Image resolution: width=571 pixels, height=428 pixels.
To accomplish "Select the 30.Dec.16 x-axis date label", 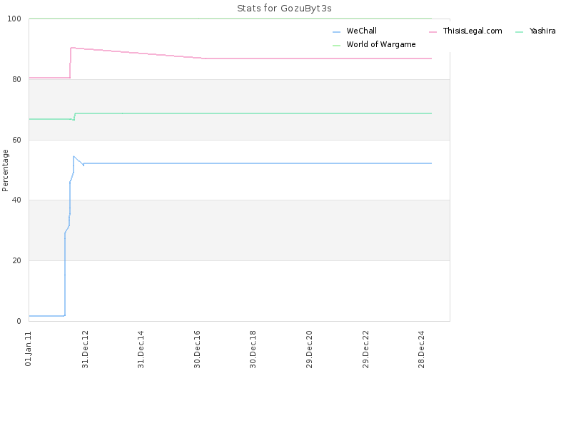I will pyautogui.click(x=197, y=349).
